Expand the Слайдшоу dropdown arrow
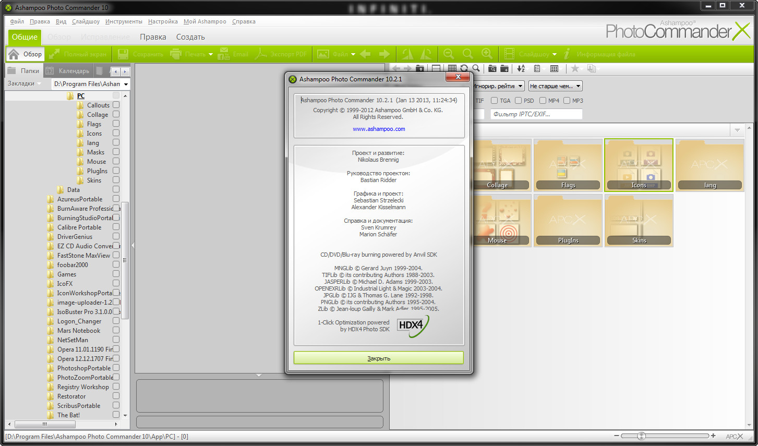Viewport: 758px width, 446px height. 555,54
